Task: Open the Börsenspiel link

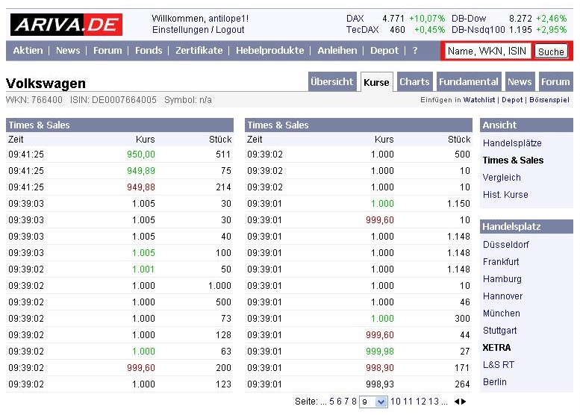Action: click(549, 99)
